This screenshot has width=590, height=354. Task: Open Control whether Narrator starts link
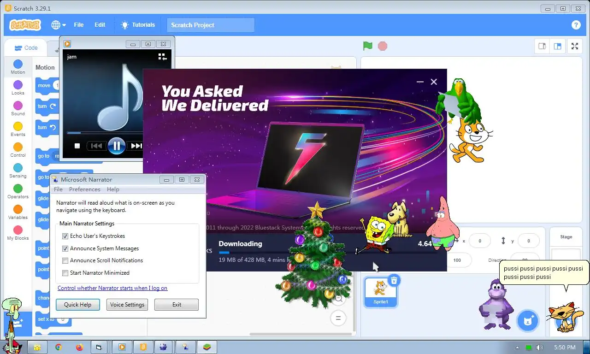coord(112,288)
